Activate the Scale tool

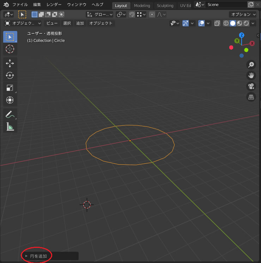tap(10, 88)
